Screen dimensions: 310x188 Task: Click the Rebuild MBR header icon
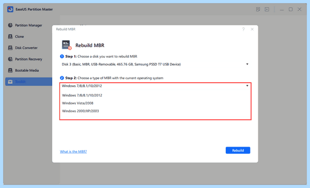67,45
